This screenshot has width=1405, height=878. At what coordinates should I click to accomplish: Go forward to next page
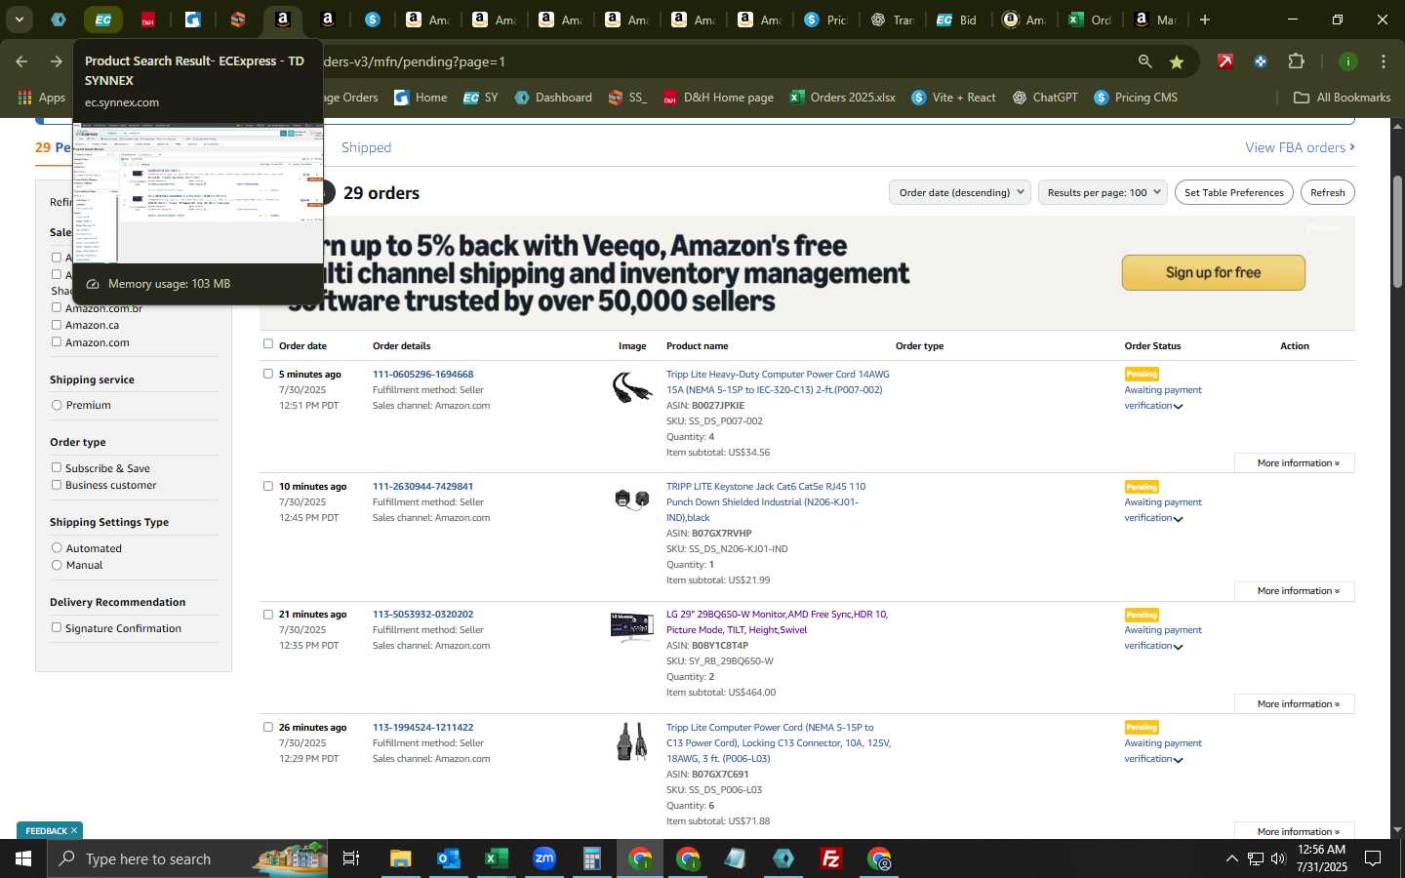[57, 61]
